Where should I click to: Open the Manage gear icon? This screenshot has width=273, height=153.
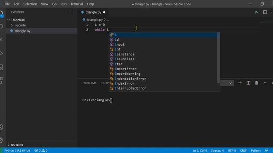(1, 140)
